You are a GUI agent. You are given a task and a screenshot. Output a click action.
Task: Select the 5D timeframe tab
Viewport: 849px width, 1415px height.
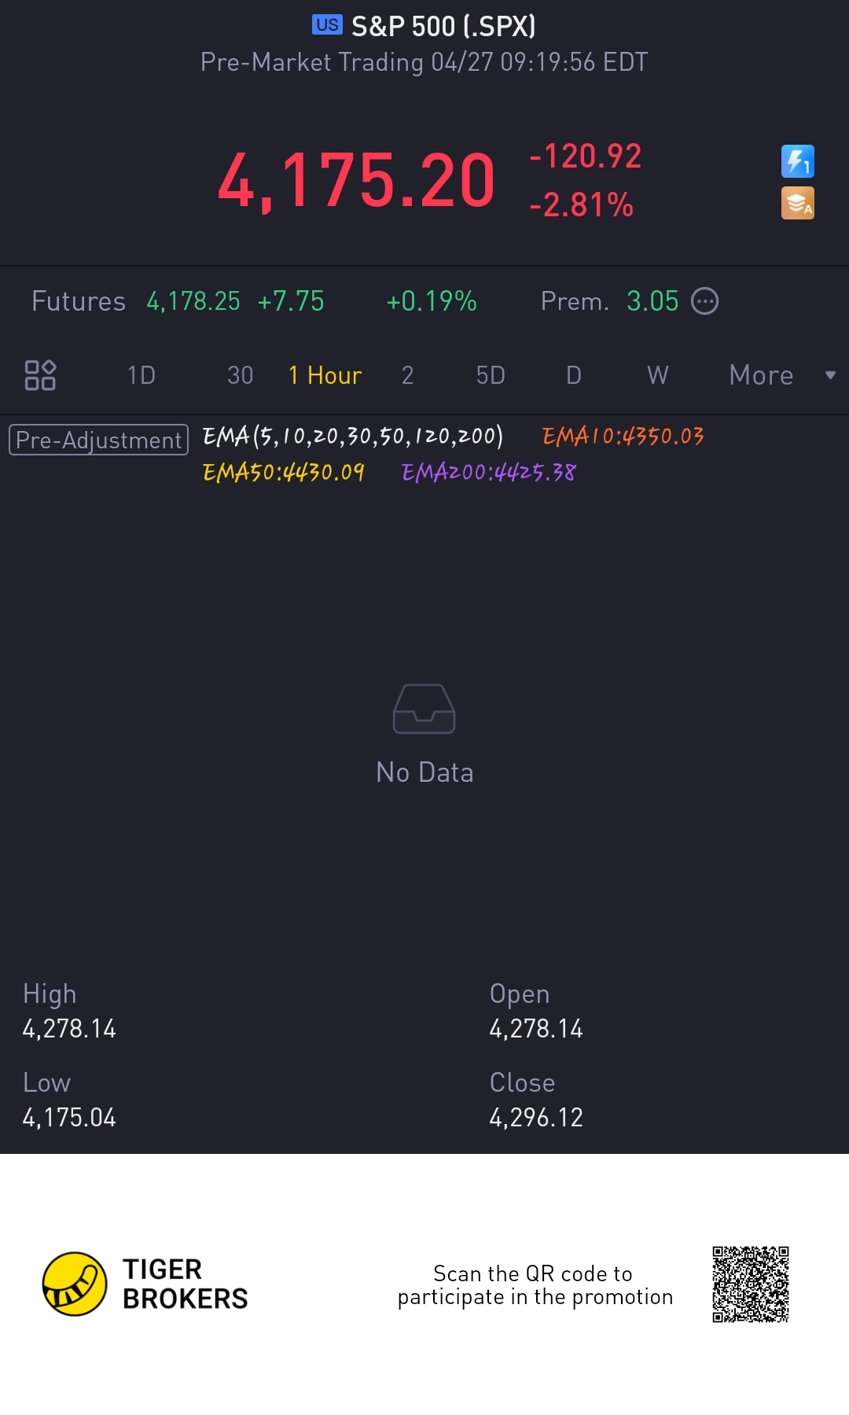click(x=491, y=375)
